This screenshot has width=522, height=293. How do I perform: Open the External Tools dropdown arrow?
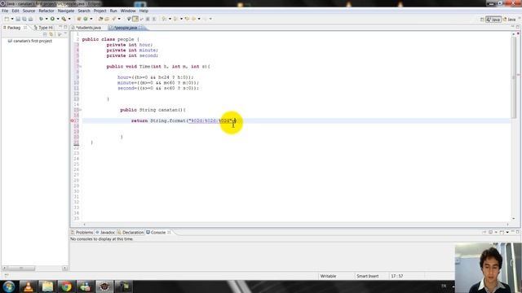coord(69,19)
